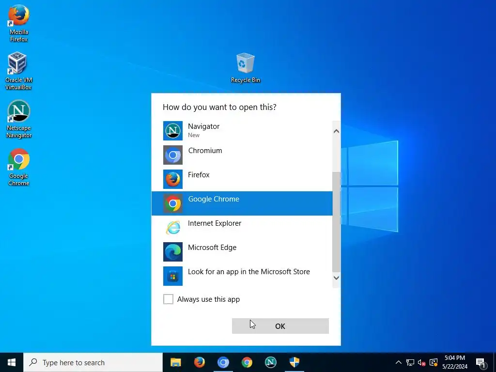This screenshot has height=372, width=496.
Task: Click the Microsoft Store icon in the dialog
Action: (x=173, y=276)
